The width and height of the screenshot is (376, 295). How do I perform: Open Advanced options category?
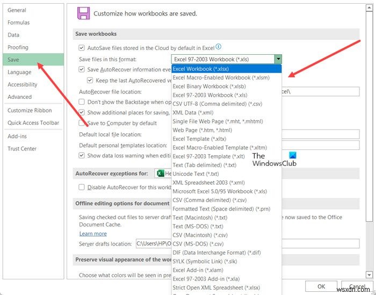(x=33, y=97)
